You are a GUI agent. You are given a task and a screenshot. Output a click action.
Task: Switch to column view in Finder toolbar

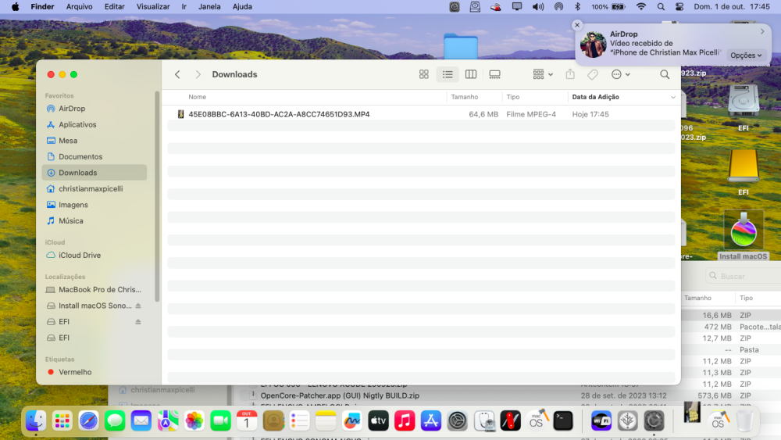[x=471, y=74]
